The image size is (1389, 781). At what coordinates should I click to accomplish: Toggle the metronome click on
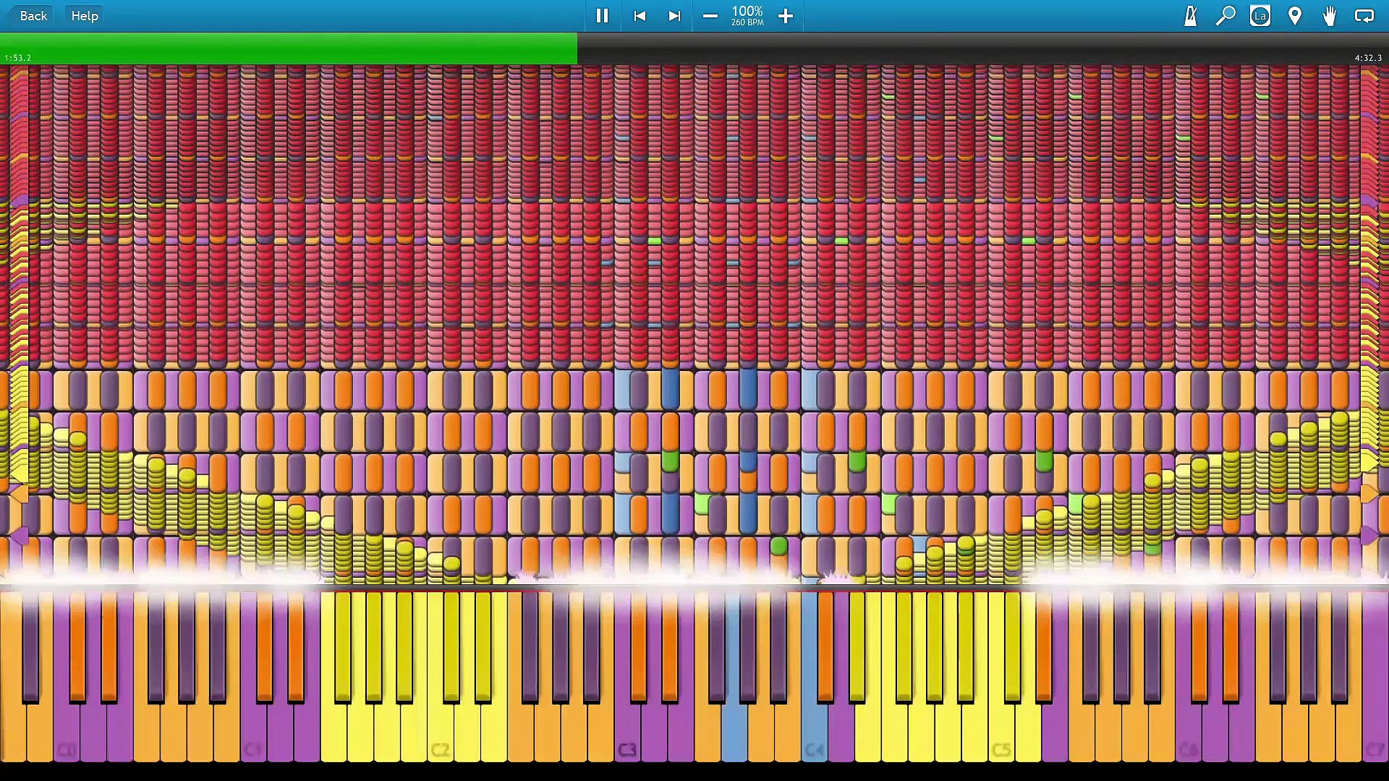(x=1190, y=15)
